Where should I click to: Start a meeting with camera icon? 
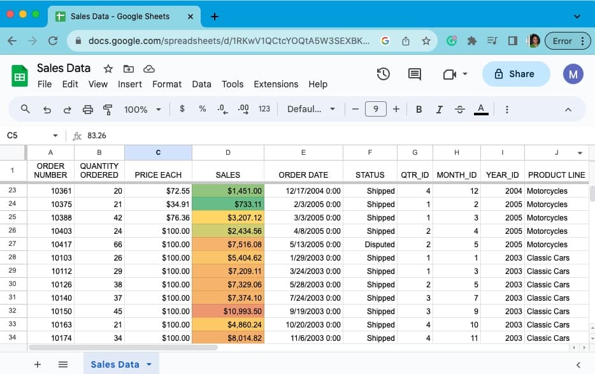tap(450, 74)
